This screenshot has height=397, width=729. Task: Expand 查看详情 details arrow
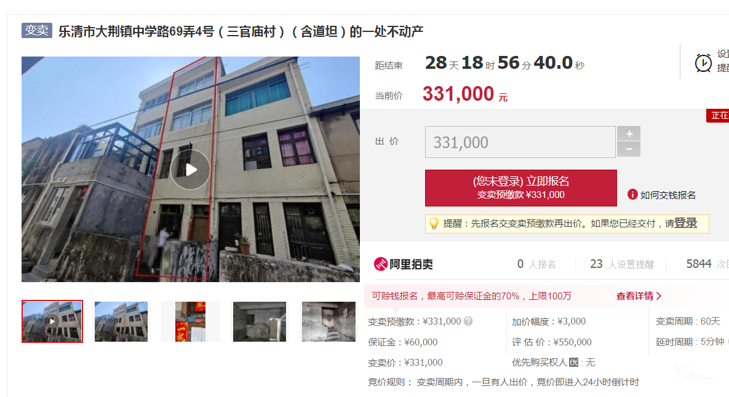pyautogui.click(x=639, y=296)
